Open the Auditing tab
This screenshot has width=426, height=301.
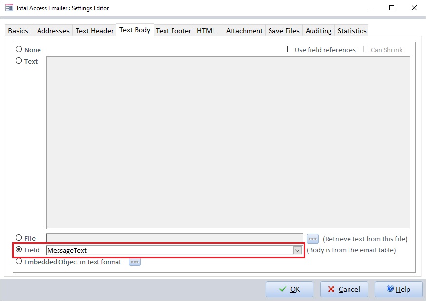point(318,31)
